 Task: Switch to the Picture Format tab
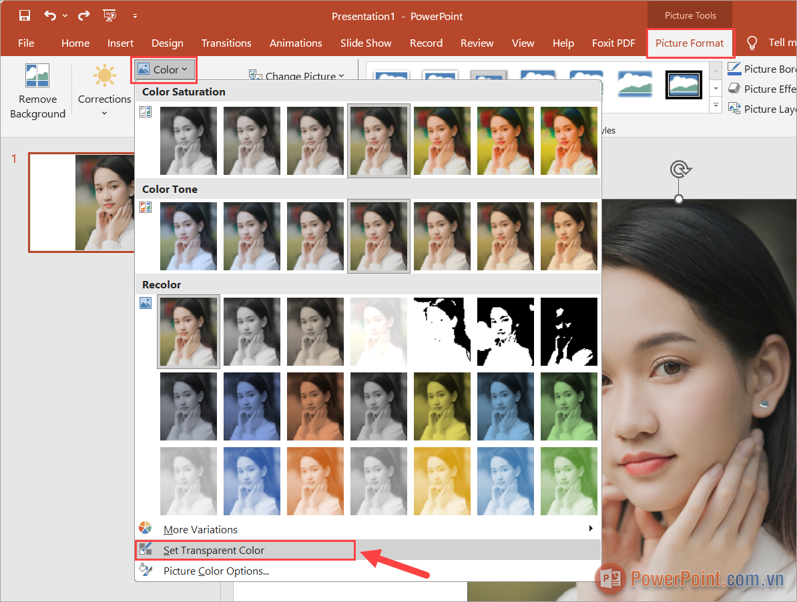tap(690, 43)
